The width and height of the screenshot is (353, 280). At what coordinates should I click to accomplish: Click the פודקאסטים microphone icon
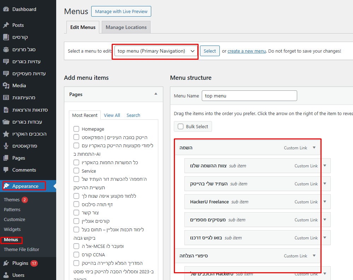tap(6, 146)
